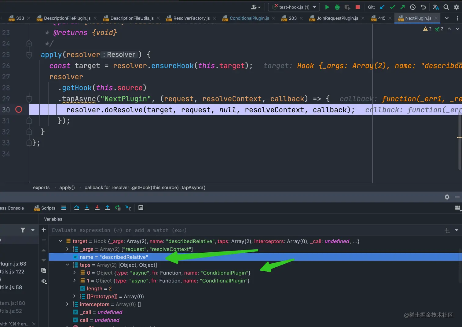The width and height of the screenshot is (462, 327).
Task: Toggle the watches eye icon in the Variables panel
Action: 44,281
